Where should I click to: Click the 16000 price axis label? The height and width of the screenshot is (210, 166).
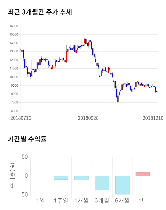point(14,26)
